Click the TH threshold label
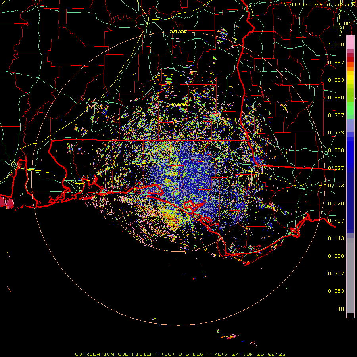The width and height of the screenshot is (357, 357). (341, 309)
